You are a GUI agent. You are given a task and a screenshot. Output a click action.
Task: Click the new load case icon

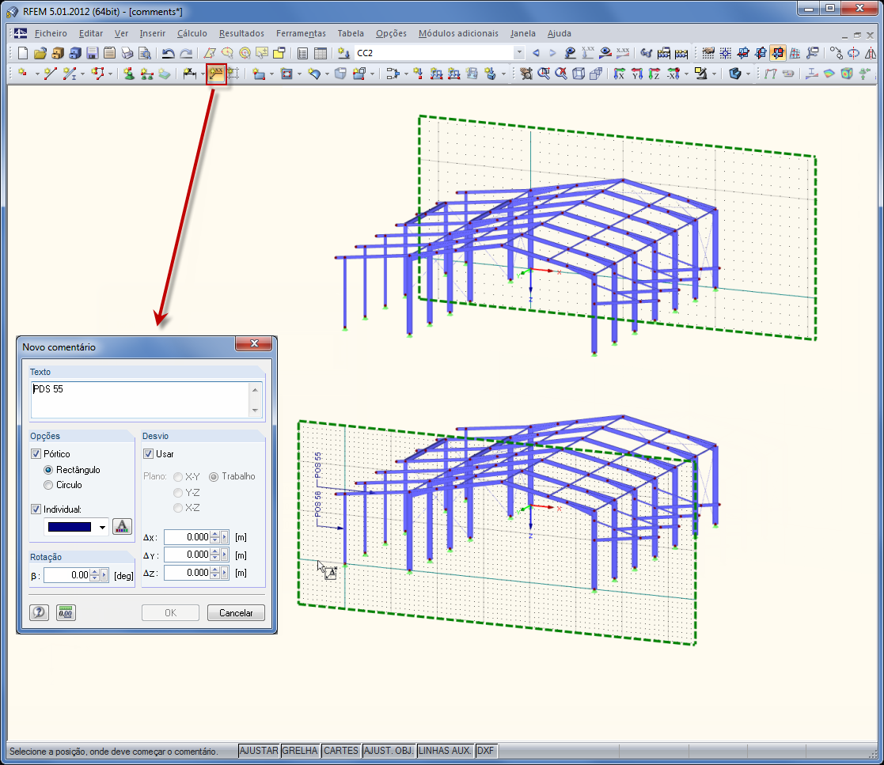343,53
